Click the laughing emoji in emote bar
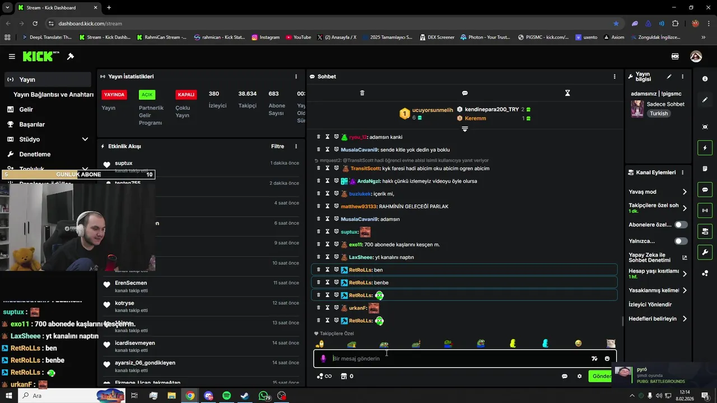Screen dimensions: 717x403 pyautogui.click(x=578, y=344)
